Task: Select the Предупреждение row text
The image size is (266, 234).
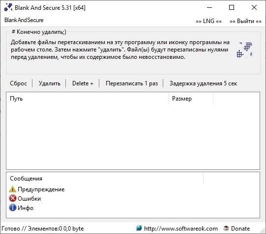Action: pos(41,189)
